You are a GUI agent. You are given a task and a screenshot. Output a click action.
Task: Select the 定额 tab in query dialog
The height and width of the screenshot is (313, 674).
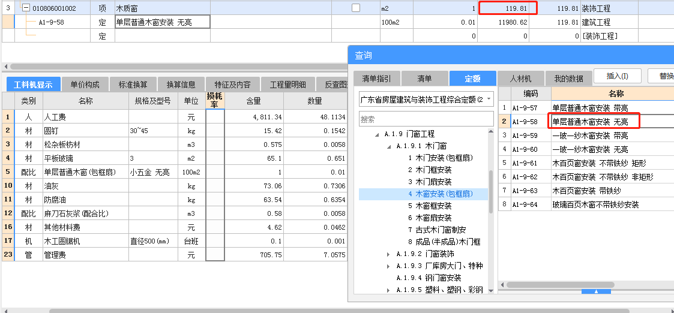tap(473, 79)
